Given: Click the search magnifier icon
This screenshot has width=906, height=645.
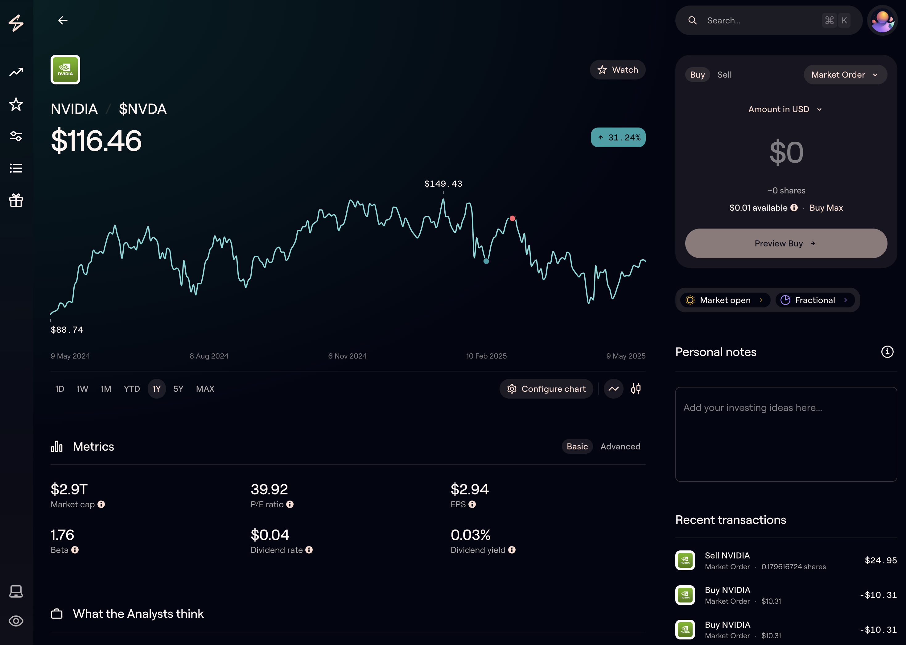Looking at the screenshot, I should (693, 20).
